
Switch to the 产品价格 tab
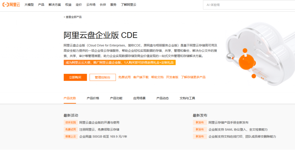click(x=93, y=98)
